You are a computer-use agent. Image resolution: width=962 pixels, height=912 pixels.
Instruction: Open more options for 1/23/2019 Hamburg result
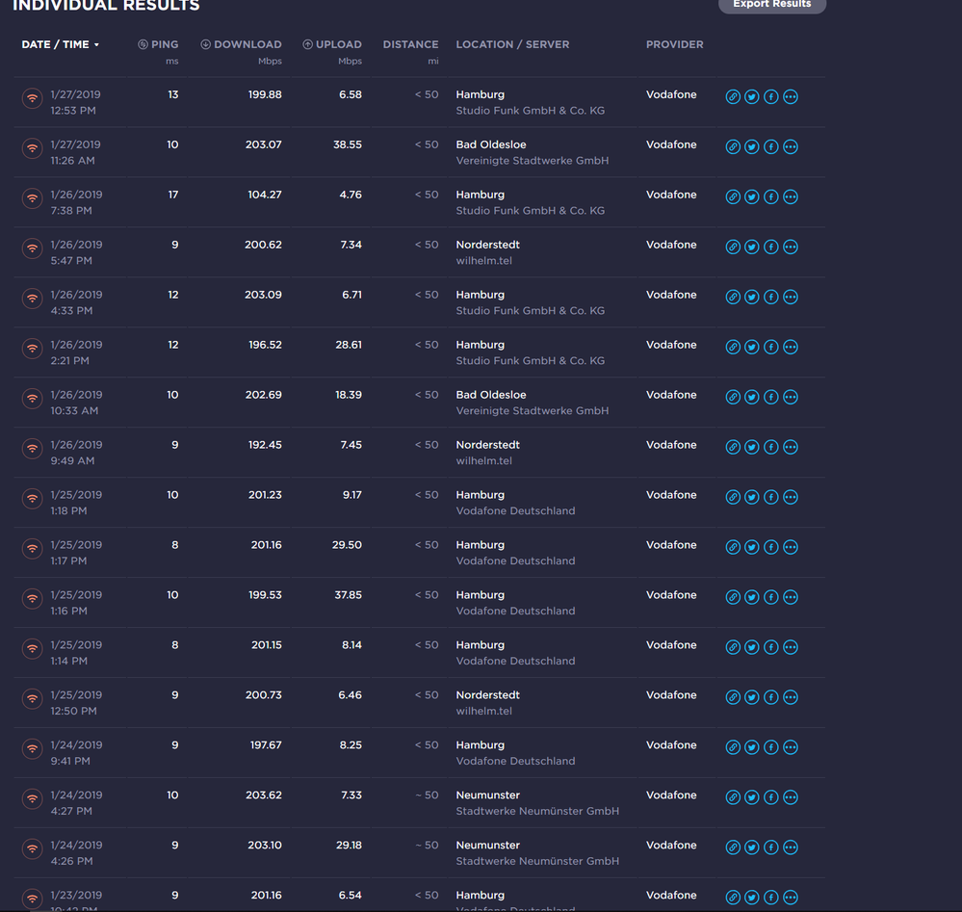tap(791, 898)
